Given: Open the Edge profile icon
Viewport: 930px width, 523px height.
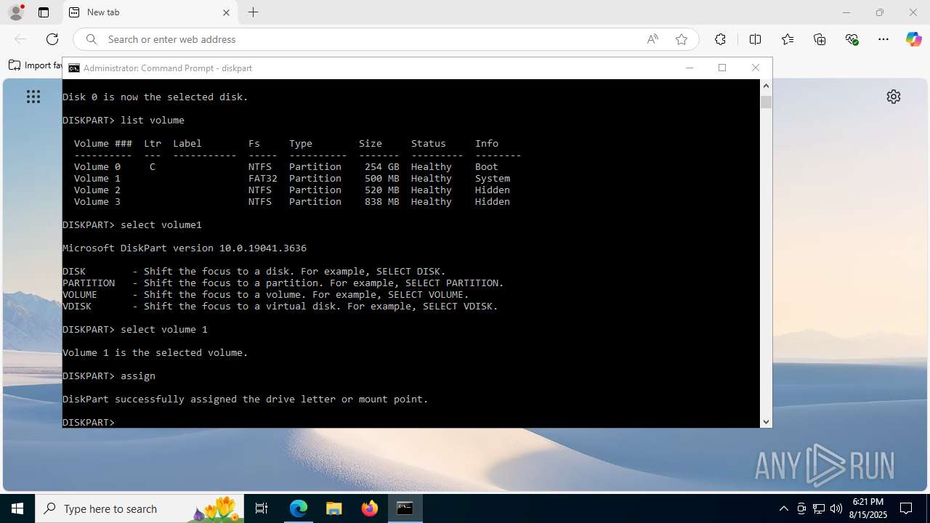Looking at the screenshot, I should (x=15, y=12).
